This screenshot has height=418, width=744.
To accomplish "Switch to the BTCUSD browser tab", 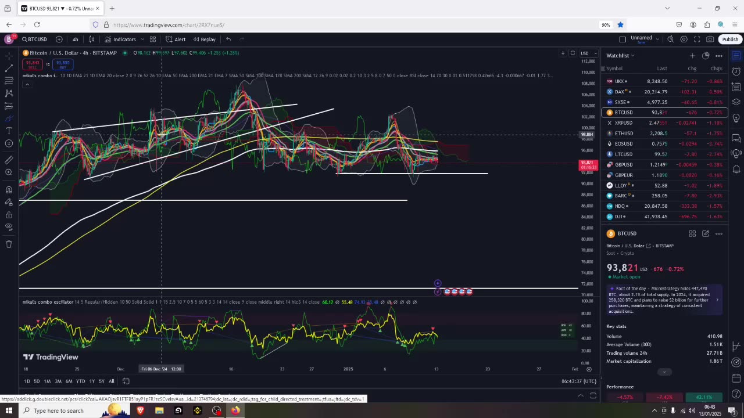I will [x=60, y=9].
